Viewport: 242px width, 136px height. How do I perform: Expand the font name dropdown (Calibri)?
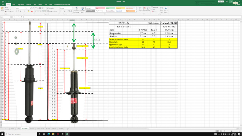click(25, 8)
